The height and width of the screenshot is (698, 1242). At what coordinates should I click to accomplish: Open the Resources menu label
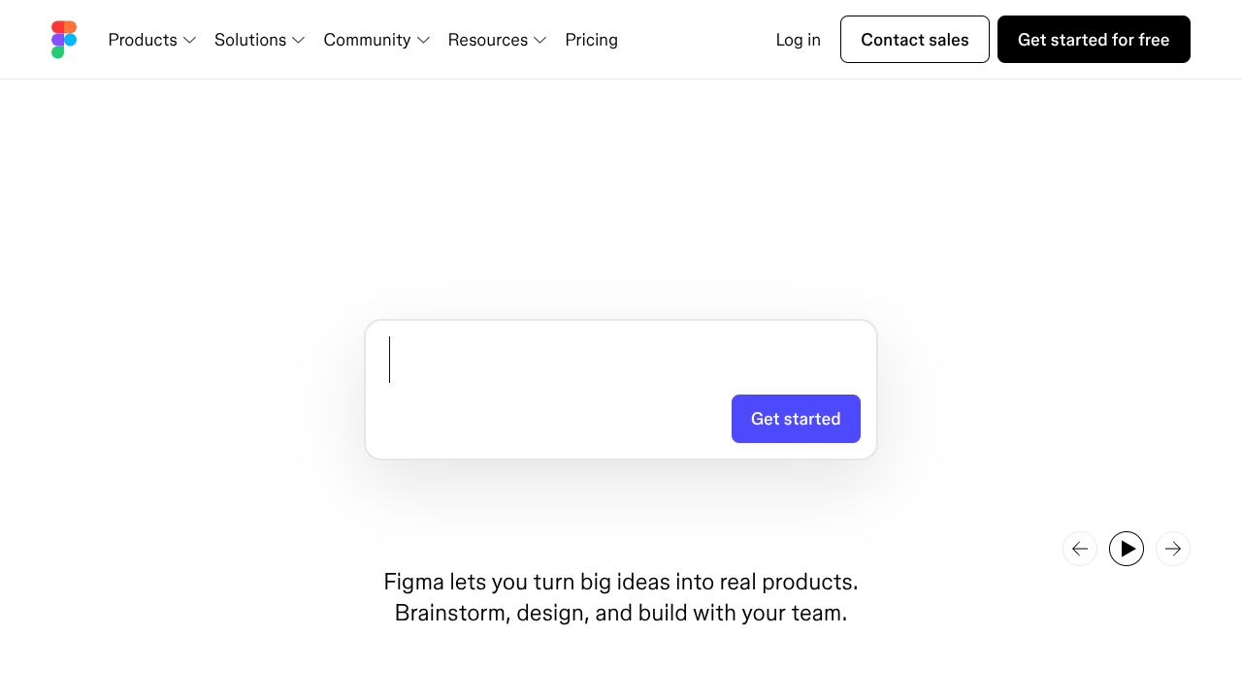pyautogui.click(x=488, y=40)
